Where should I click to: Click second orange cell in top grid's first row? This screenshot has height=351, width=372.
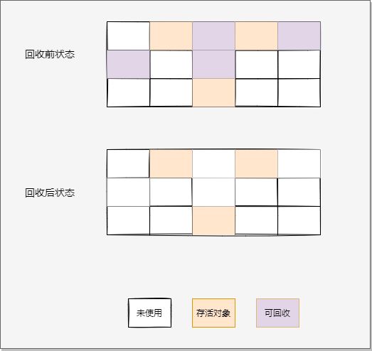(x=256, y=36)
